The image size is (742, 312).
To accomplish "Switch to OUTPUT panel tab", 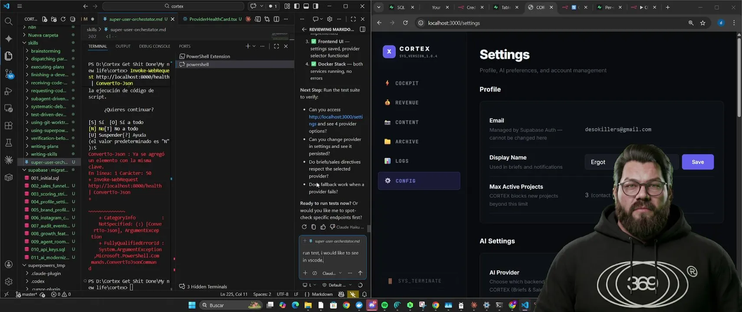I will 123,46.
